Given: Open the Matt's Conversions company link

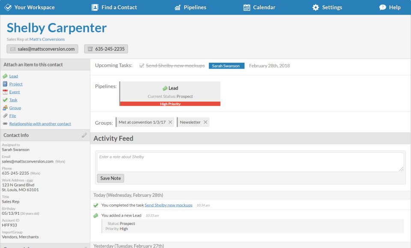Looking at the screenshot, I should click(x=47, y=39).
